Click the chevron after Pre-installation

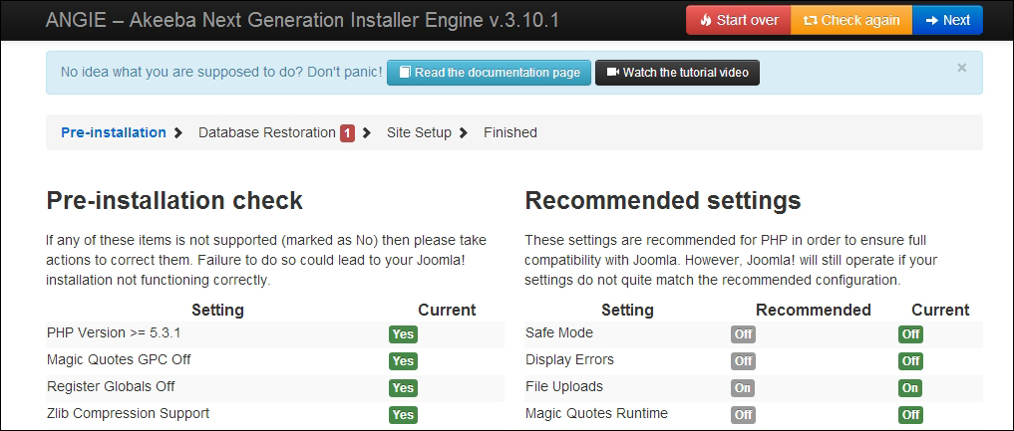tap(178, 133)
